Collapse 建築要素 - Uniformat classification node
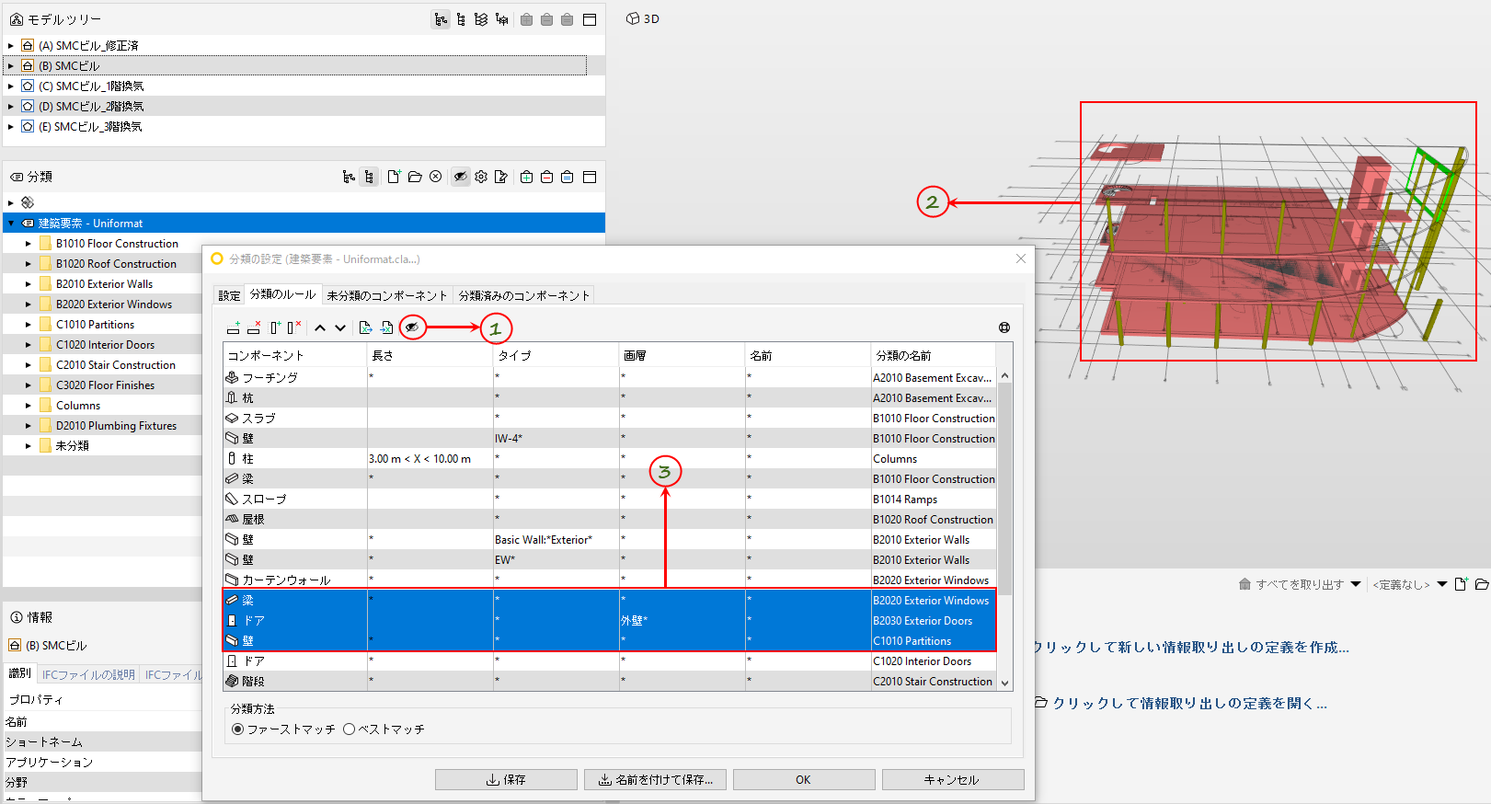Image resolution: width=1491 pixels, height=804 pixels. click(10, 224)
